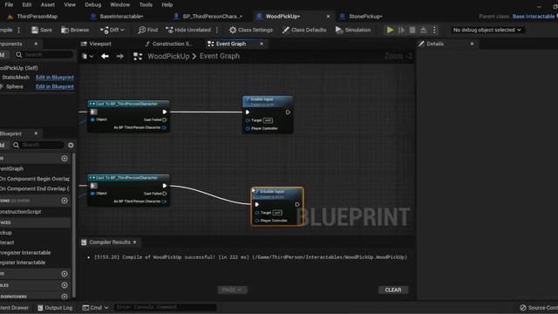558x314 pixels.
Task: Focus the Components search field
Action: pyautogui.click(x=44, y=55)
